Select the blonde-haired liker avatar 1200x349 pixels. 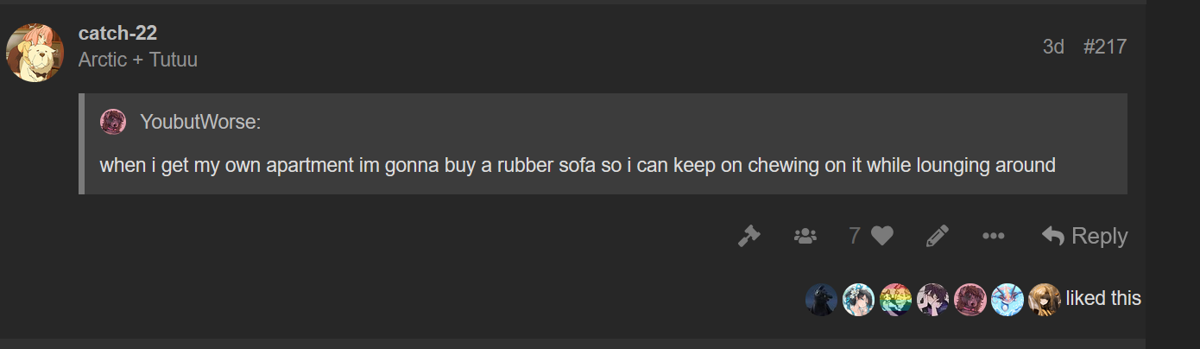(1044, 299)
